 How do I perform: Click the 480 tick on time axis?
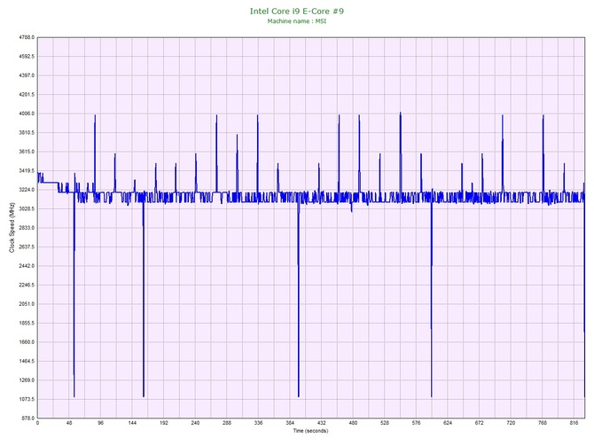353,423
